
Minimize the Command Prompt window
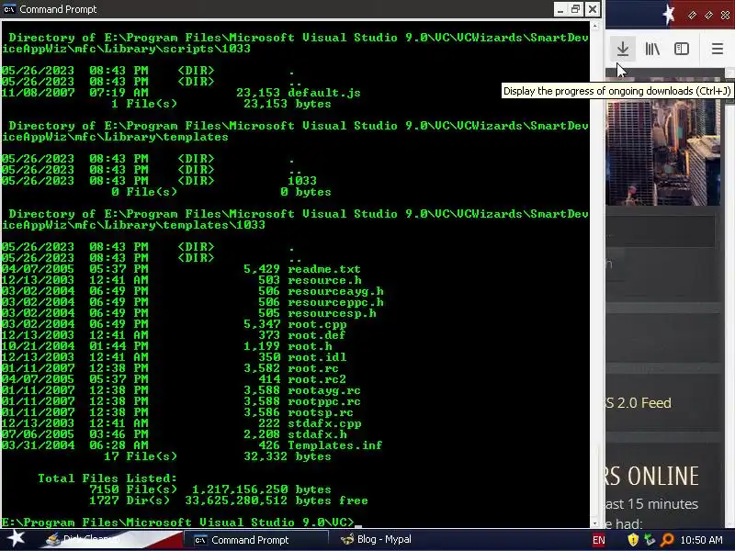click(560, 9)
